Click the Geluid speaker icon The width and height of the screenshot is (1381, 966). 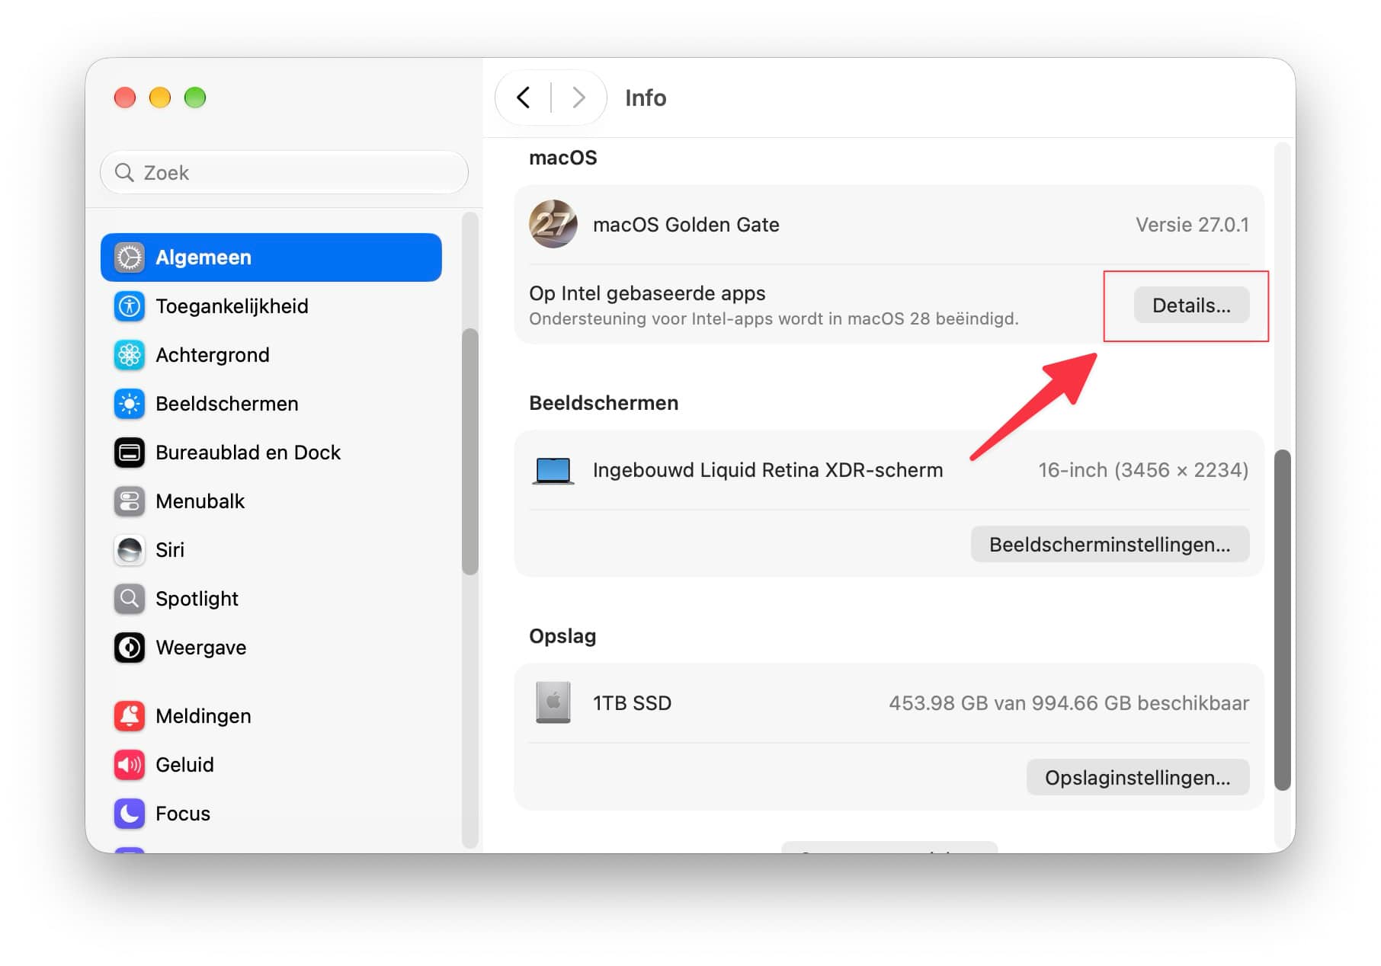click(130, 765)
